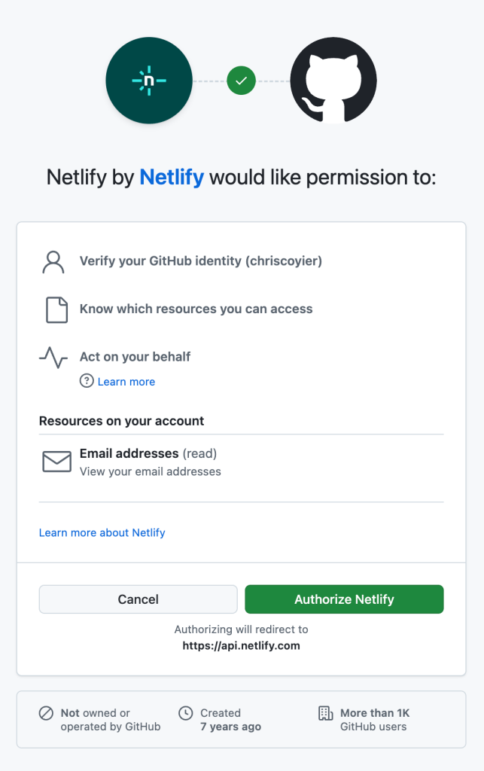Click Verify your GitHub identity text
Viewport: 484px width, 771px height.
tap(201, 261)
